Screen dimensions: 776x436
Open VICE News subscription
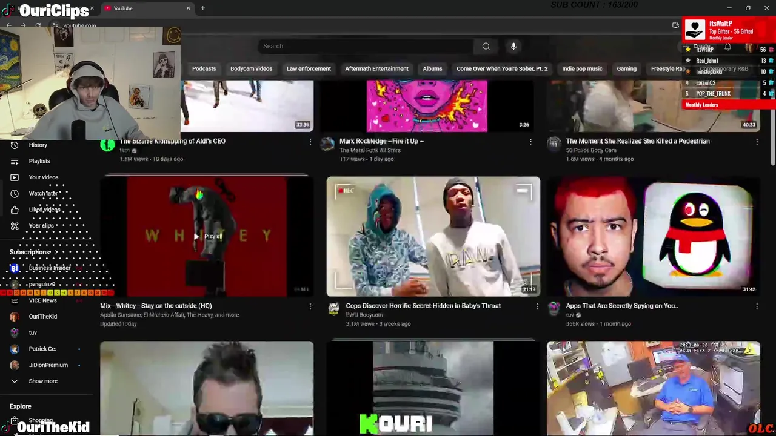(x=42, y=300)
